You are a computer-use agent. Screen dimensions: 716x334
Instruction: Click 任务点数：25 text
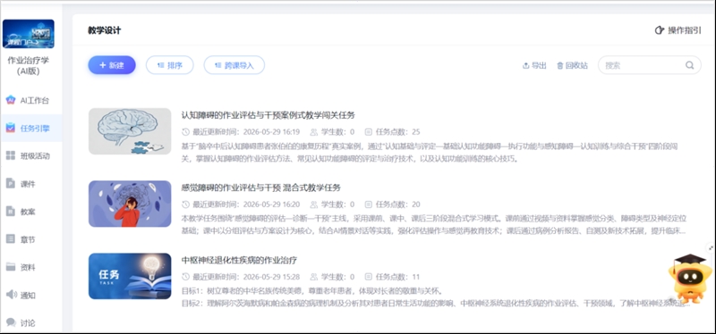[x=397, y=132]
